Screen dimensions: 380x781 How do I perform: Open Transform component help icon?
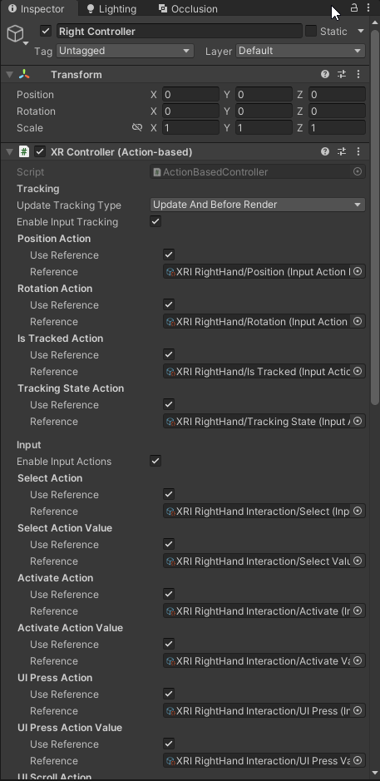[x=325, y=74]
